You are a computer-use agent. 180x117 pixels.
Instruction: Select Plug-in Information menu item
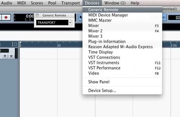pos(107,42)
